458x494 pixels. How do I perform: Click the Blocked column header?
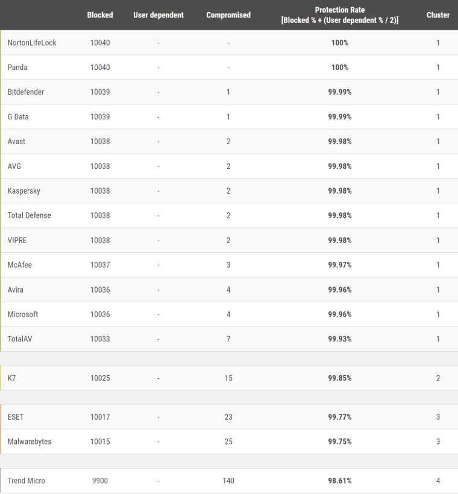100,15
